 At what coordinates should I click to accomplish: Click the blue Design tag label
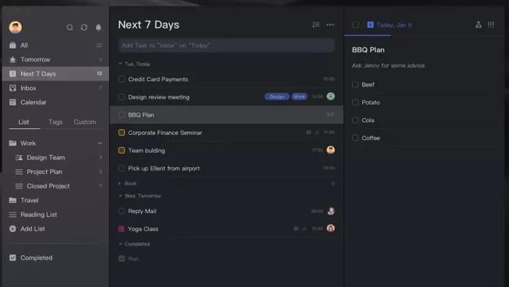276,96
